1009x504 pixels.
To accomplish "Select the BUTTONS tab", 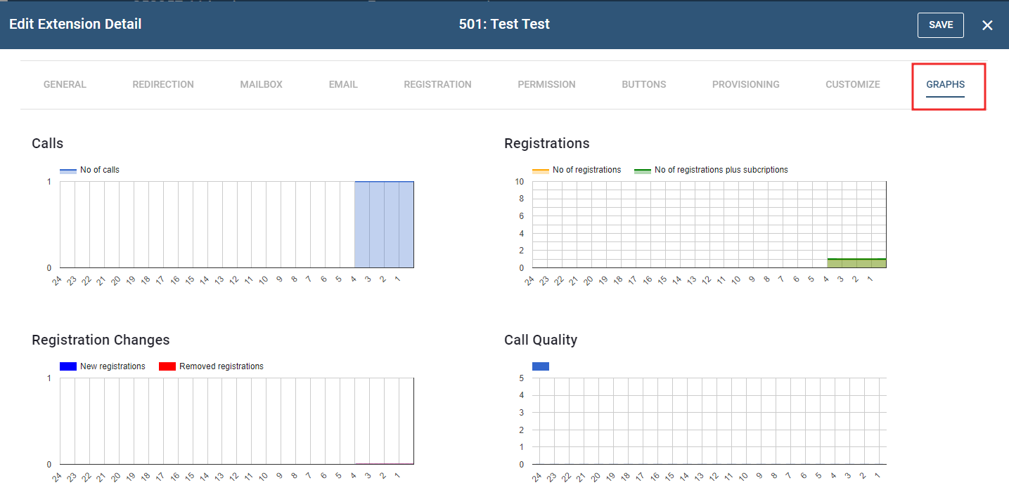I will pyautogui.click(x=643, y=84).
